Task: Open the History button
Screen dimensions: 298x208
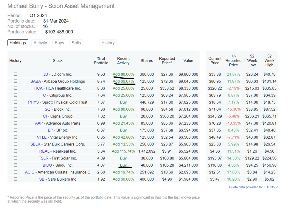Action: (x=108, y=43)
